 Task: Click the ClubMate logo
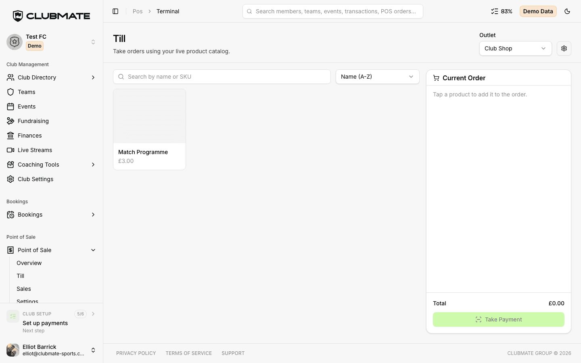click(52, 16)
